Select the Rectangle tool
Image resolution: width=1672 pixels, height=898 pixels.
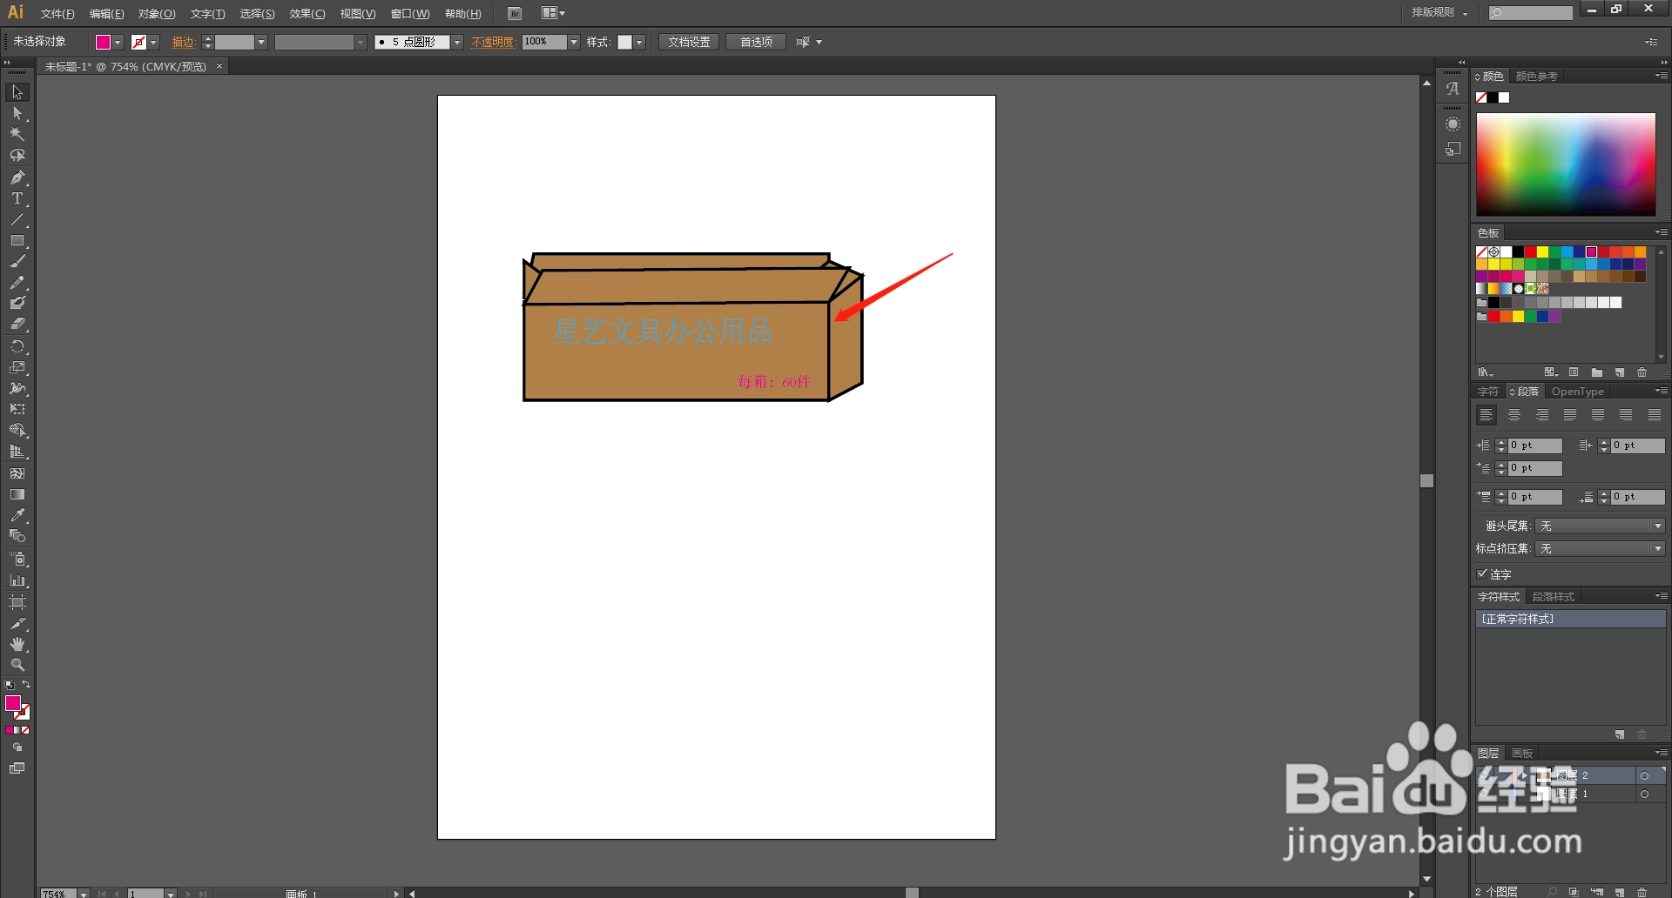pos(17,241)
